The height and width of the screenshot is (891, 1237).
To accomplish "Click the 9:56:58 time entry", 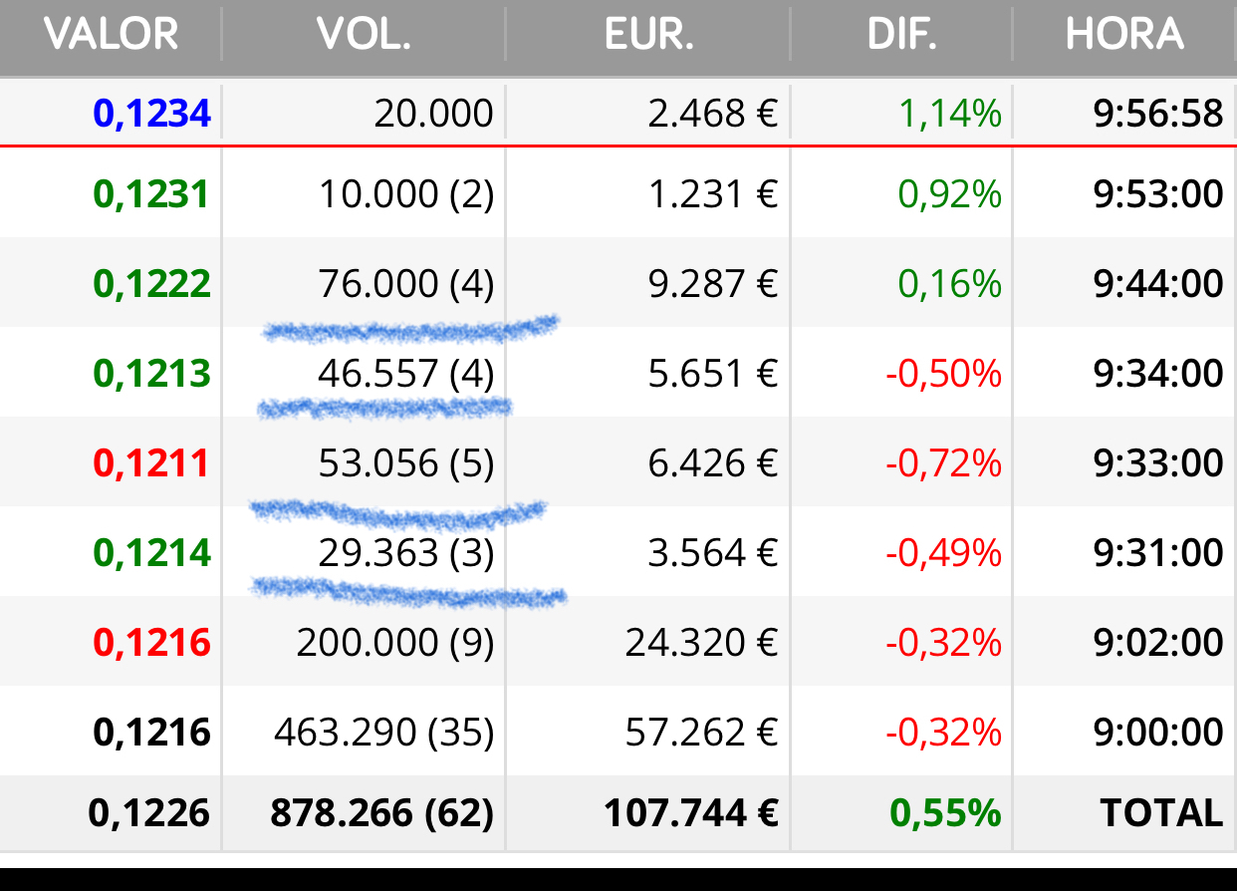I will tap(1157, 114).
